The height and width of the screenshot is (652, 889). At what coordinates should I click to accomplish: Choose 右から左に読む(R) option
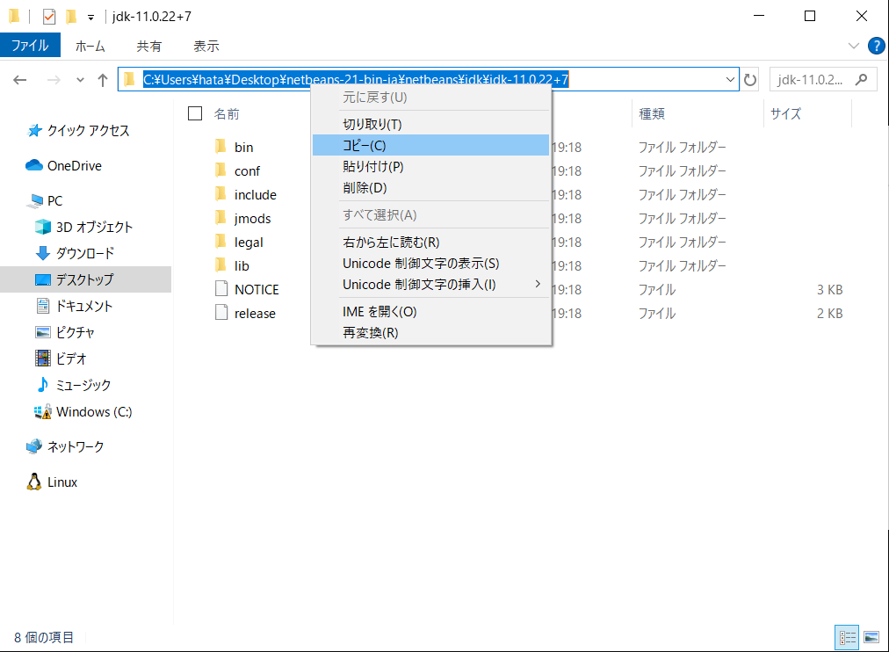click(431, 243)
